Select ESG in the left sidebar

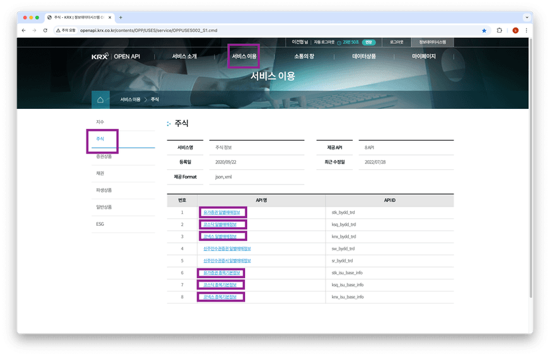(100, 224)
